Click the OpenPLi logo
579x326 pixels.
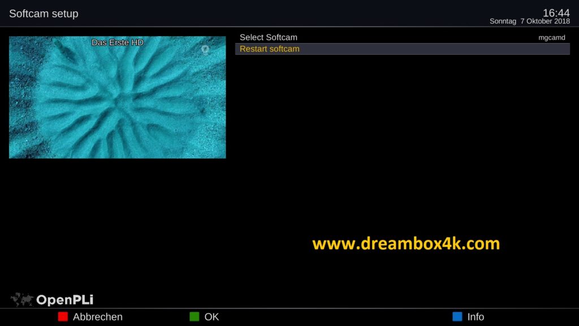(x=52, y=299)
